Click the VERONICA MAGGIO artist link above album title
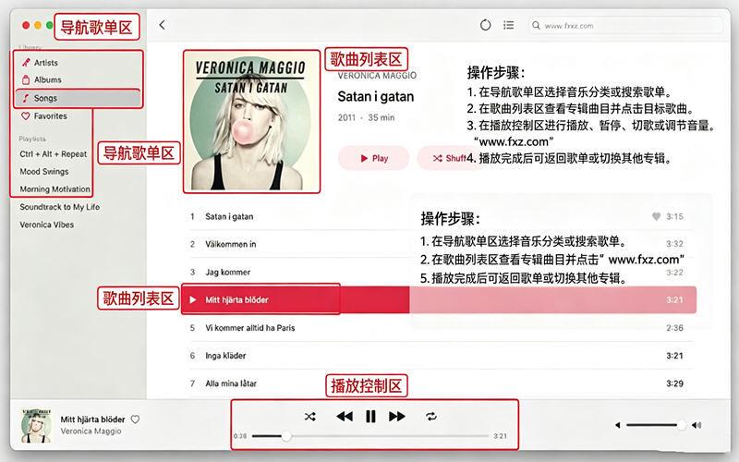739x462 pixels. pos(377,76)
